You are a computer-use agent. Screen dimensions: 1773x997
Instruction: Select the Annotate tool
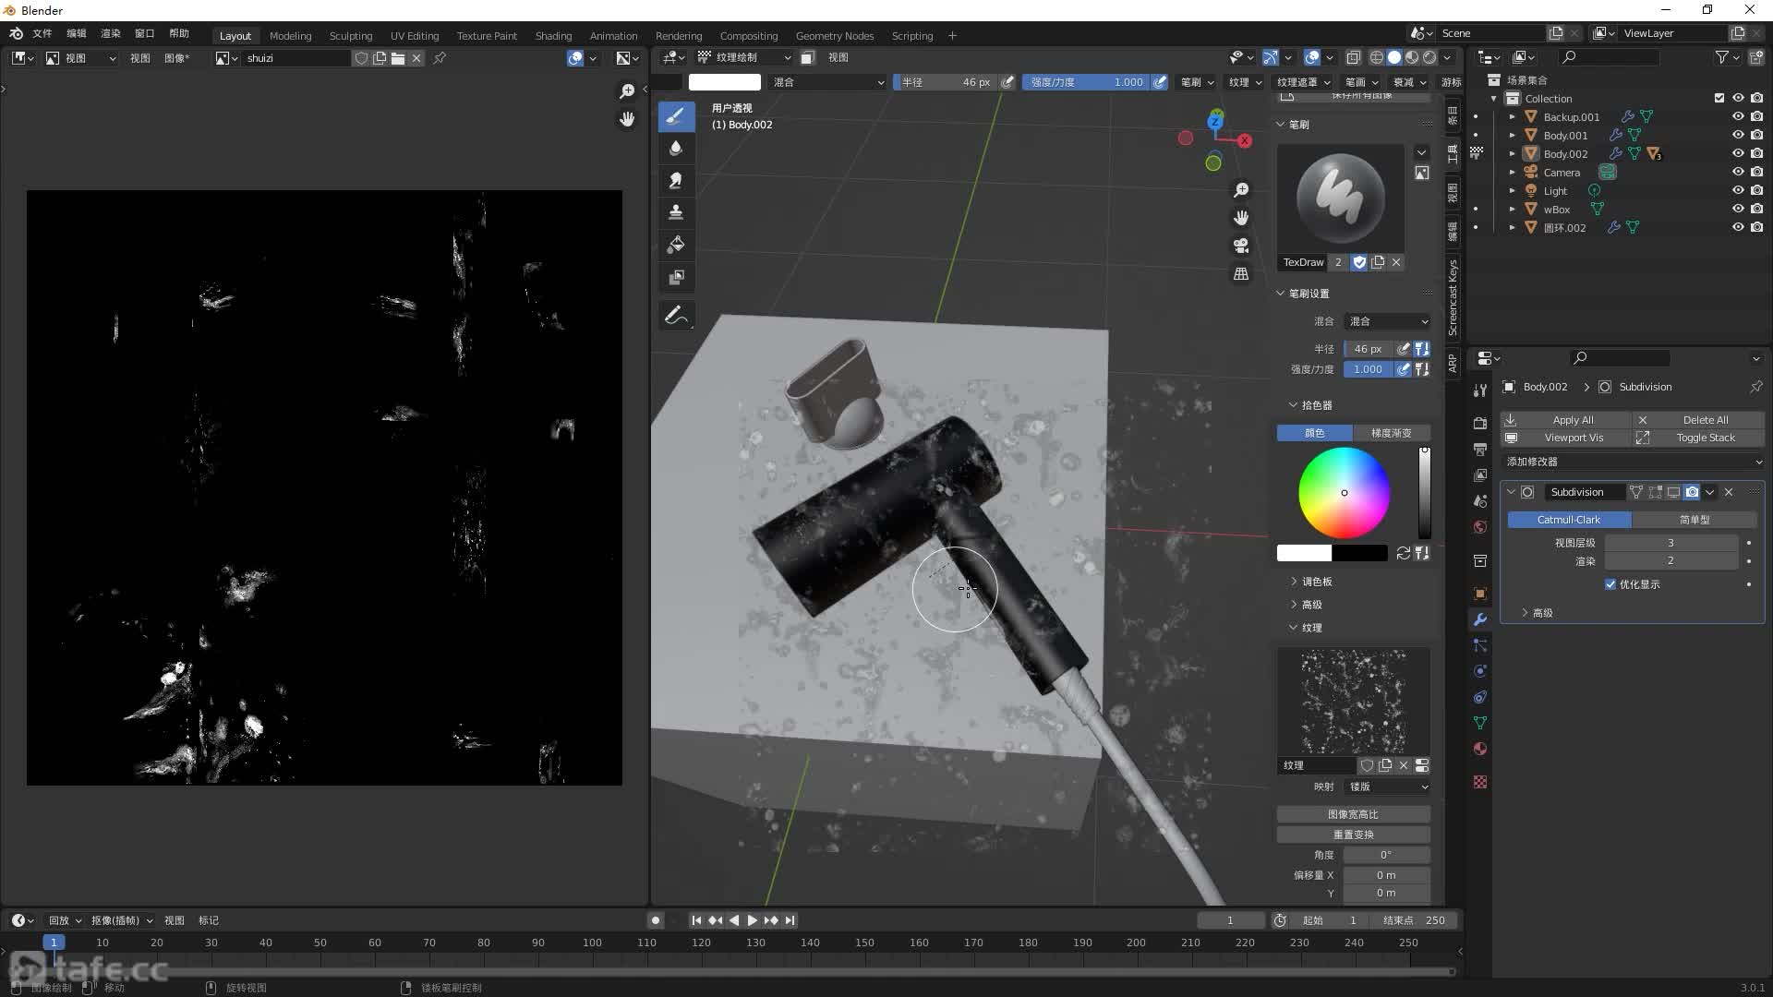pyautogui.click(x=676, y=316)
